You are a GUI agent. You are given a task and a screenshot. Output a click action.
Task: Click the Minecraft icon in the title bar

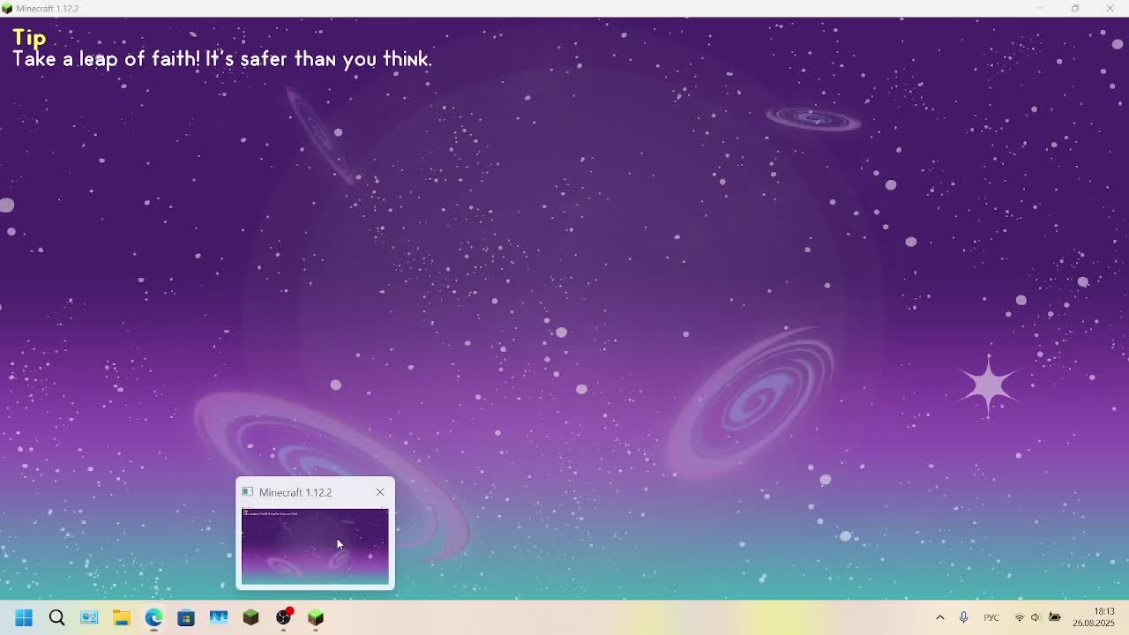click(x=8, y=8)
